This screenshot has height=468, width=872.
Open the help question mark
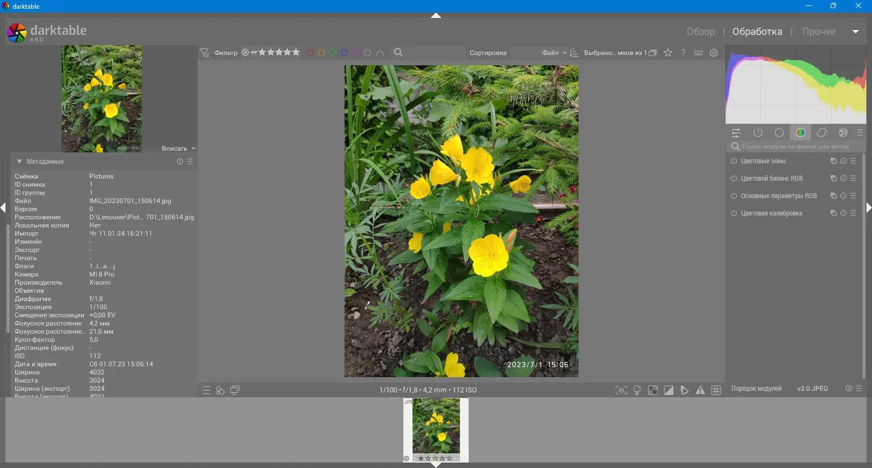click(x=683, y=53)
